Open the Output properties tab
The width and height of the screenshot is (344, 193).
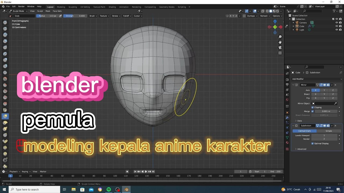coord(287,85)
